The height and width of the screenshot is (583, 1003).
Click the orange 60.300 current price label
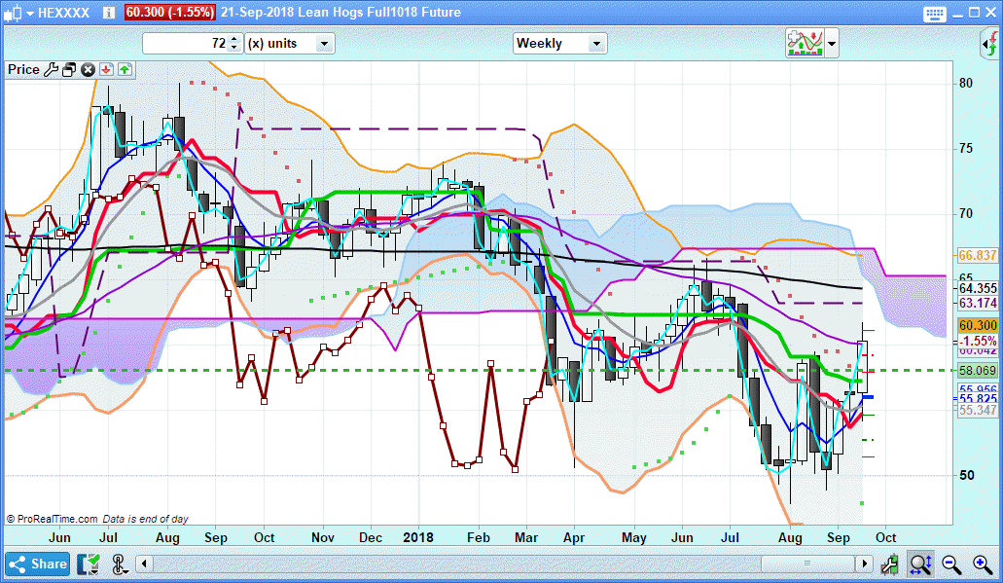[x=978, y=326]
